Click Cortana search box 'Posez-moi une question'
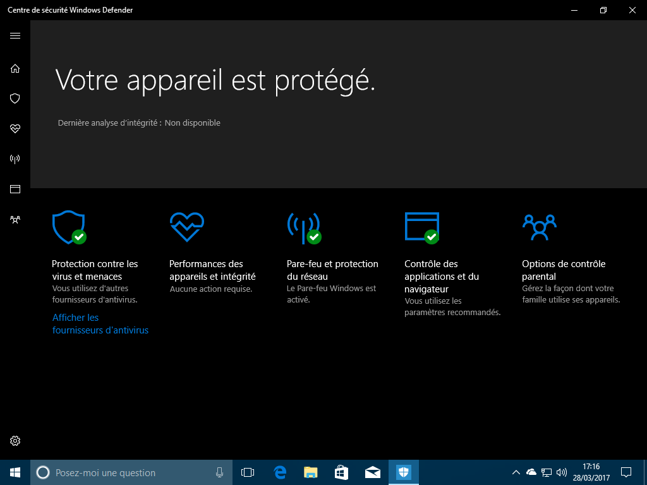647x485 pixels. coord(131,472)
